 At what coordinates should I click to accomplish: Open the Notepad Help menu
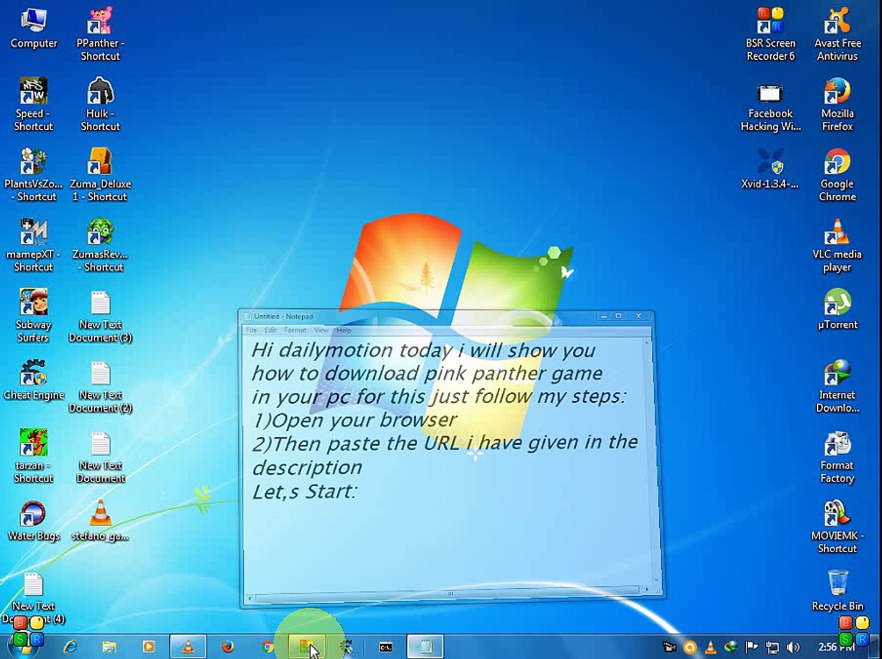344,330
